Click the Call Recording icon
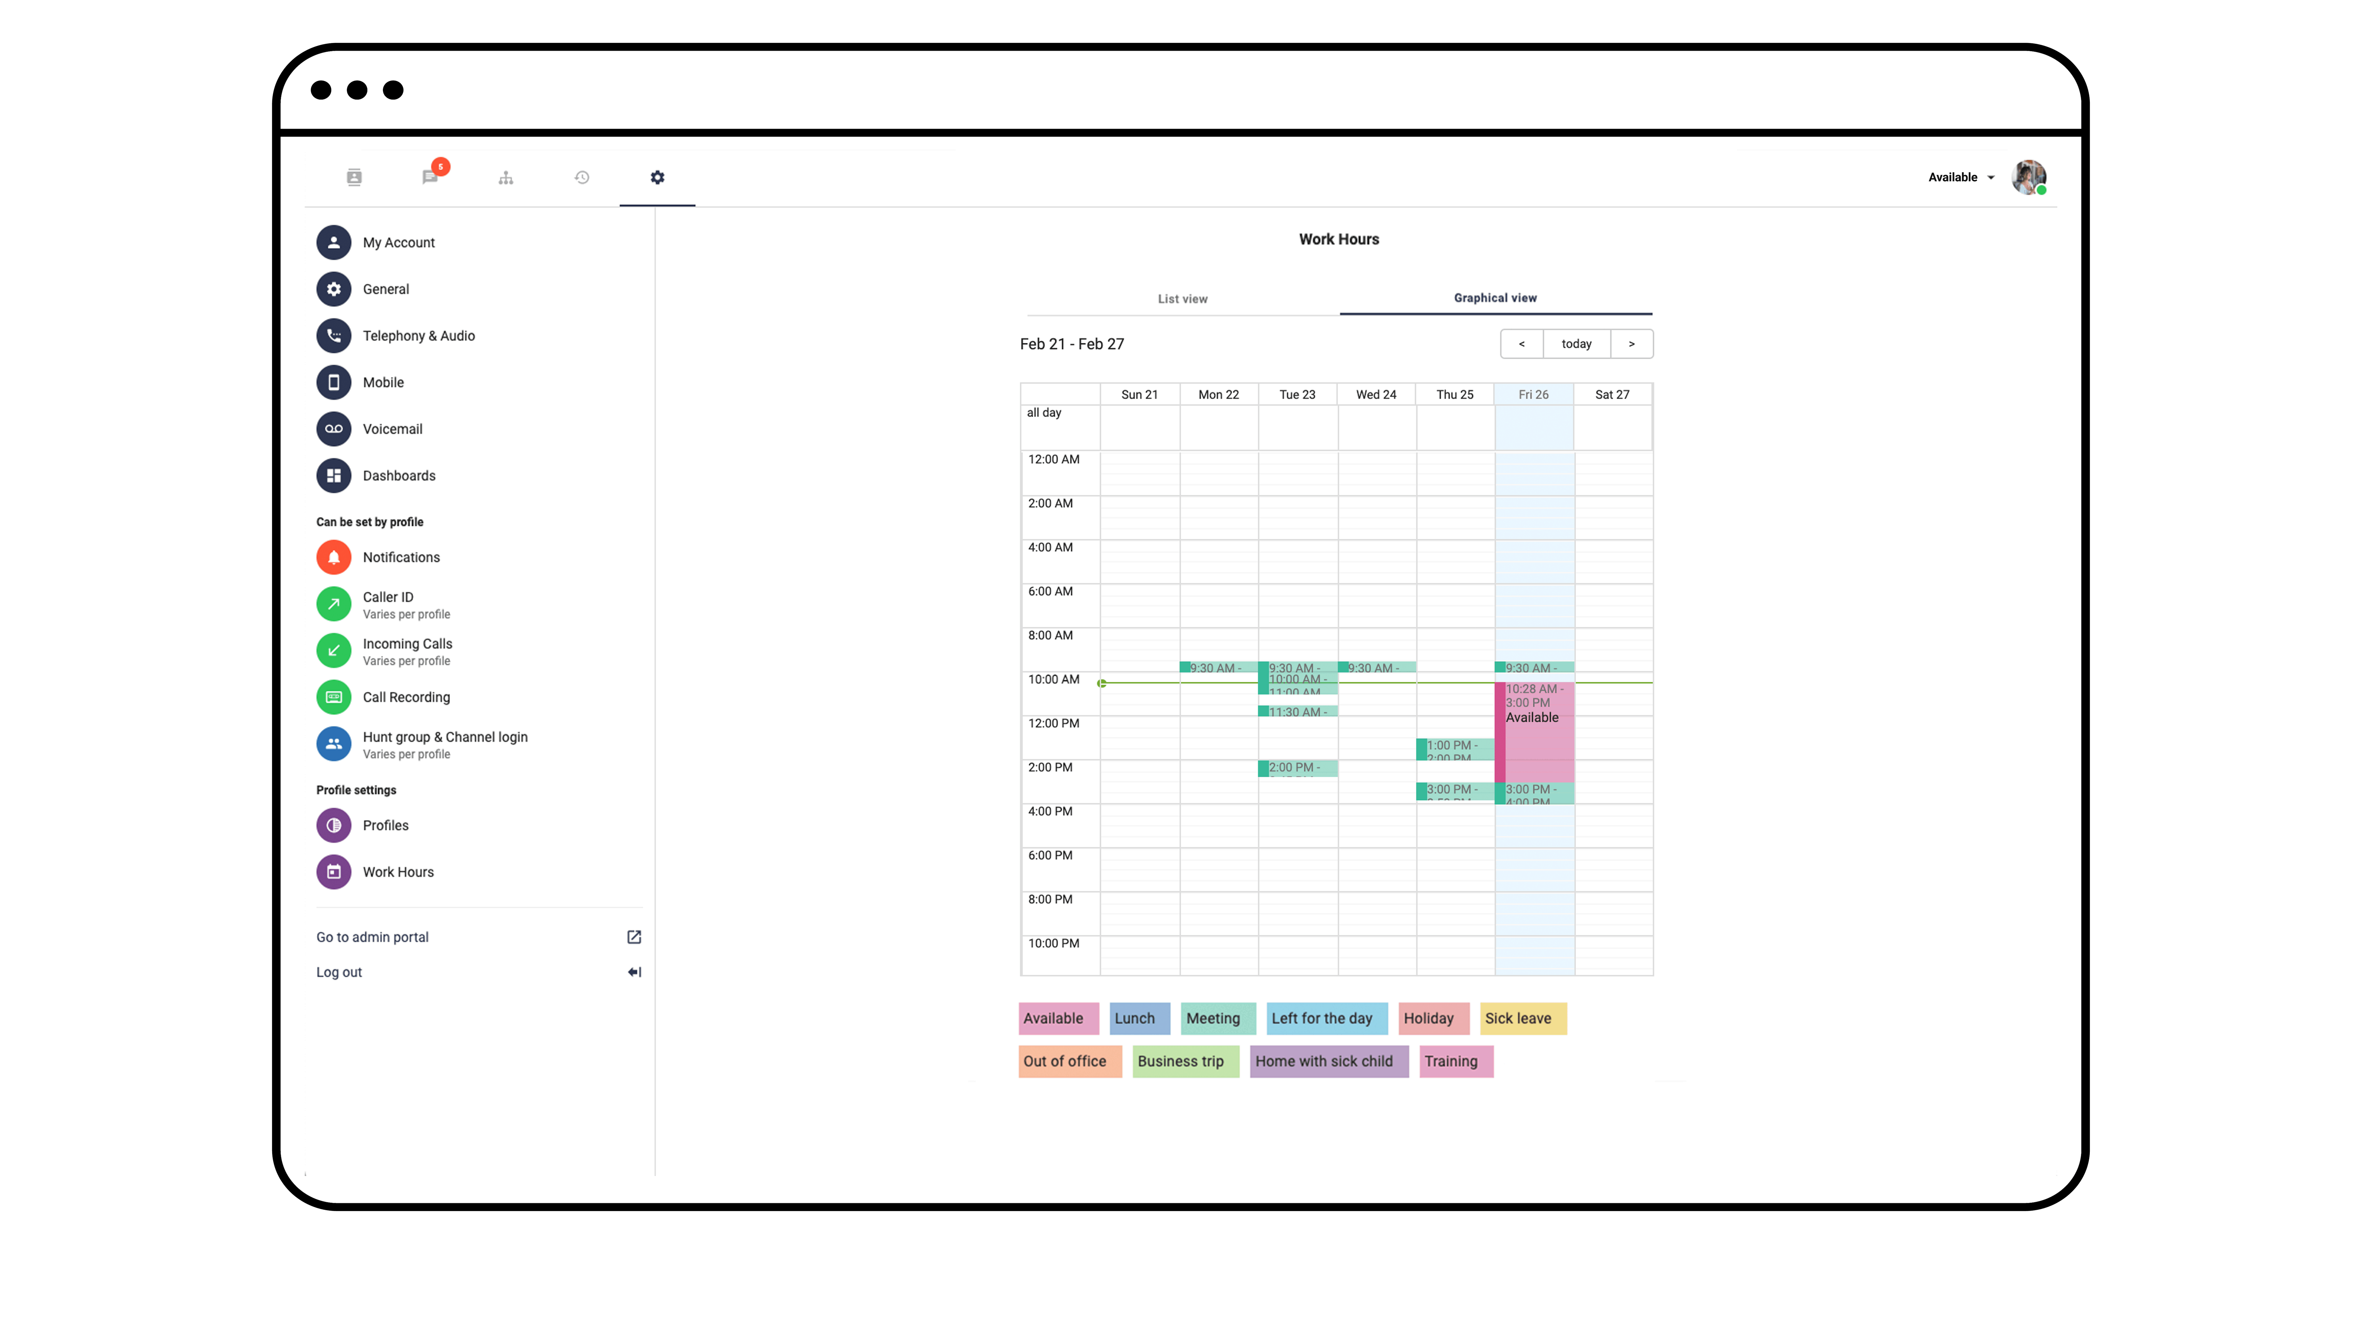The height and width of the screenshot is (1328, 2362). click(334, 697)
